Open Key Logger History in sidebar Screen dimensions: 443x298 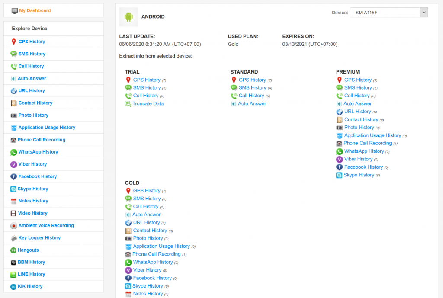(x=39, y=238)
